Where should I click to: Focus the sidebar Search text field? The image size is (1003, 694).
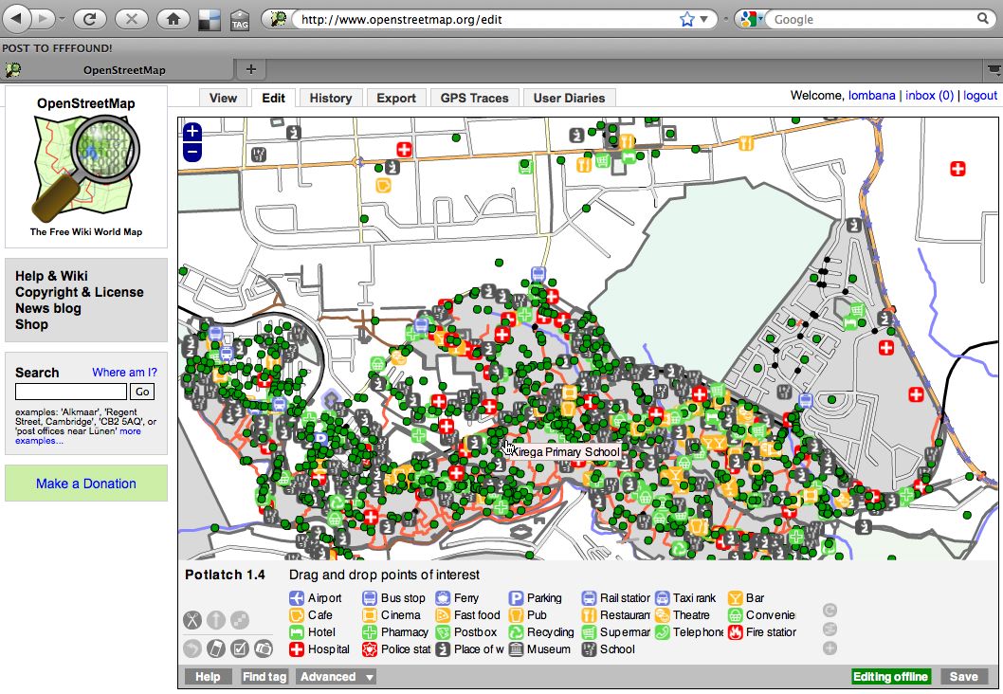pyautogui.click(x=71, y=392)
